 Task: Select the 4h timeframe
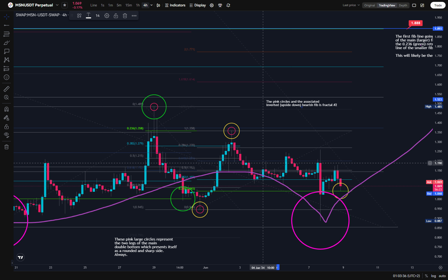click(145, 5)
